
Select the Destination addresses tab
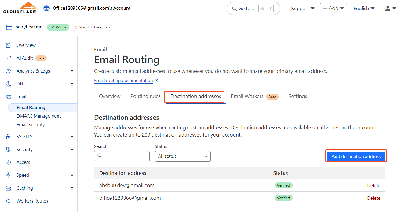coord(196,96)
